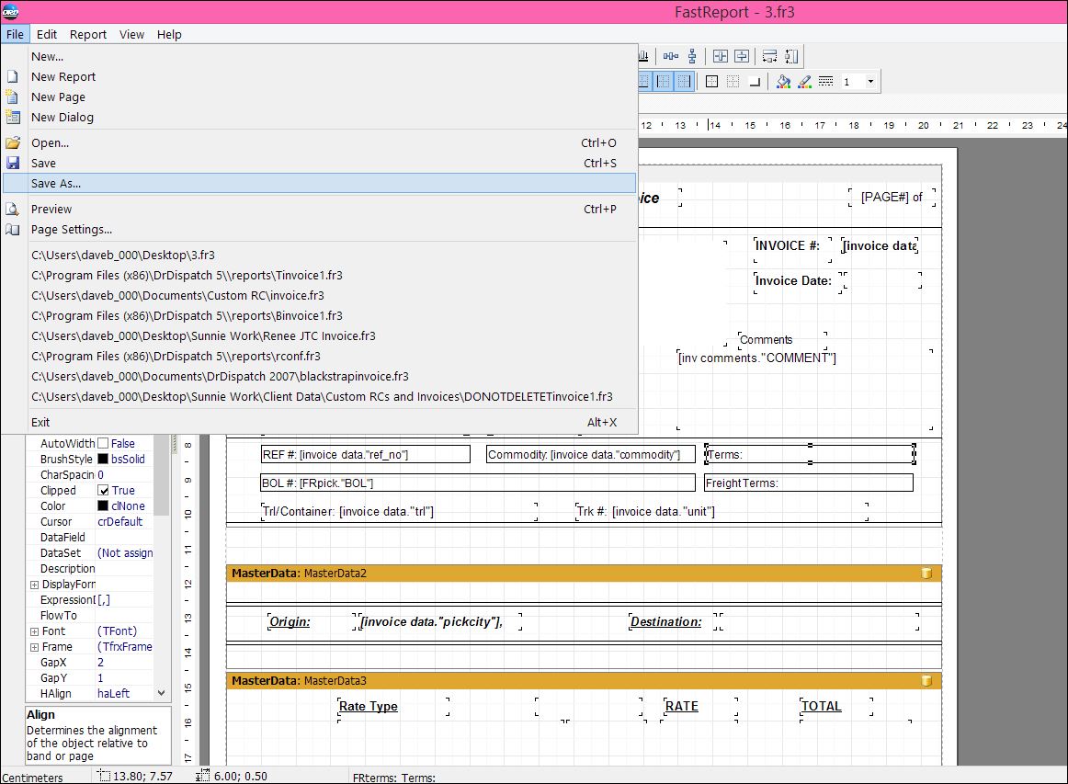Click center vertically in band icon

(x=742, y=57)
